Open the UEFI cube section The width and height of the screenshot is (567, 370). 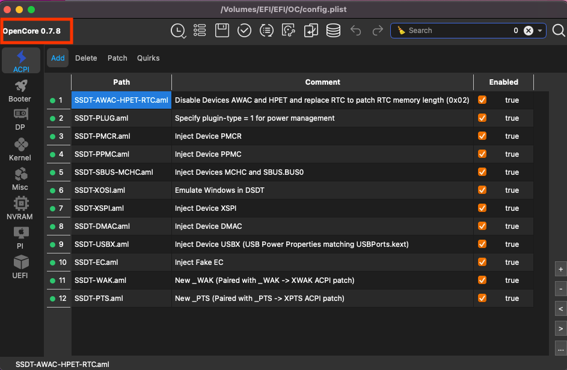[20, 267]
